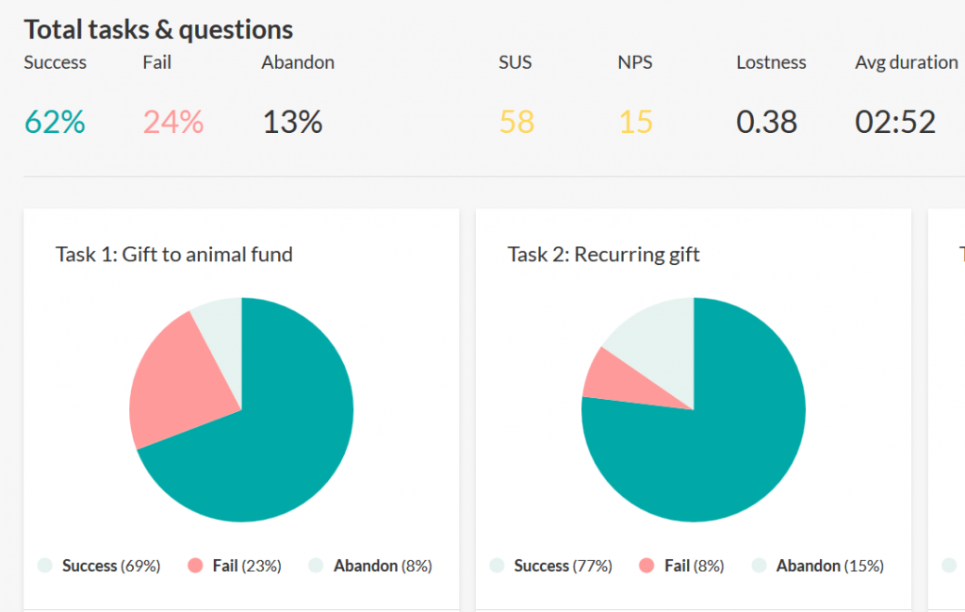
Task: Toggle Abandon legend dot in Task 1 chart
Action: click(316, 565)
